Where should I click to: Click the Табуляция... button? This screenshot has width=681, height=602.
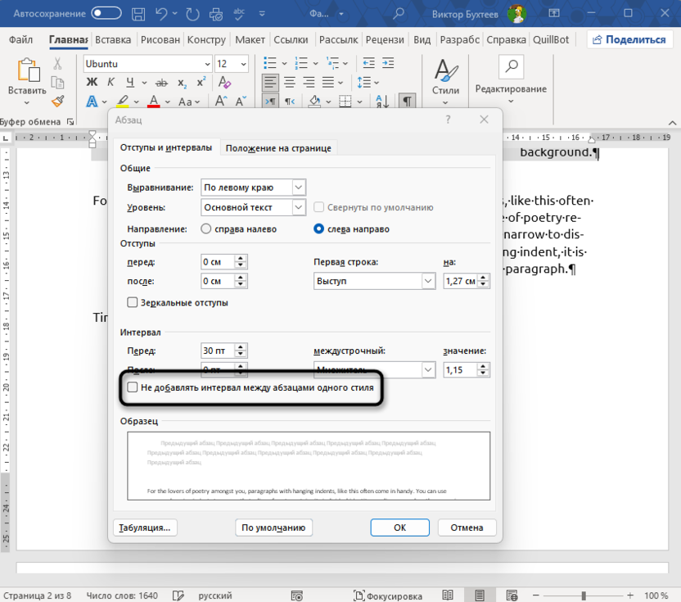pos(145,527)
